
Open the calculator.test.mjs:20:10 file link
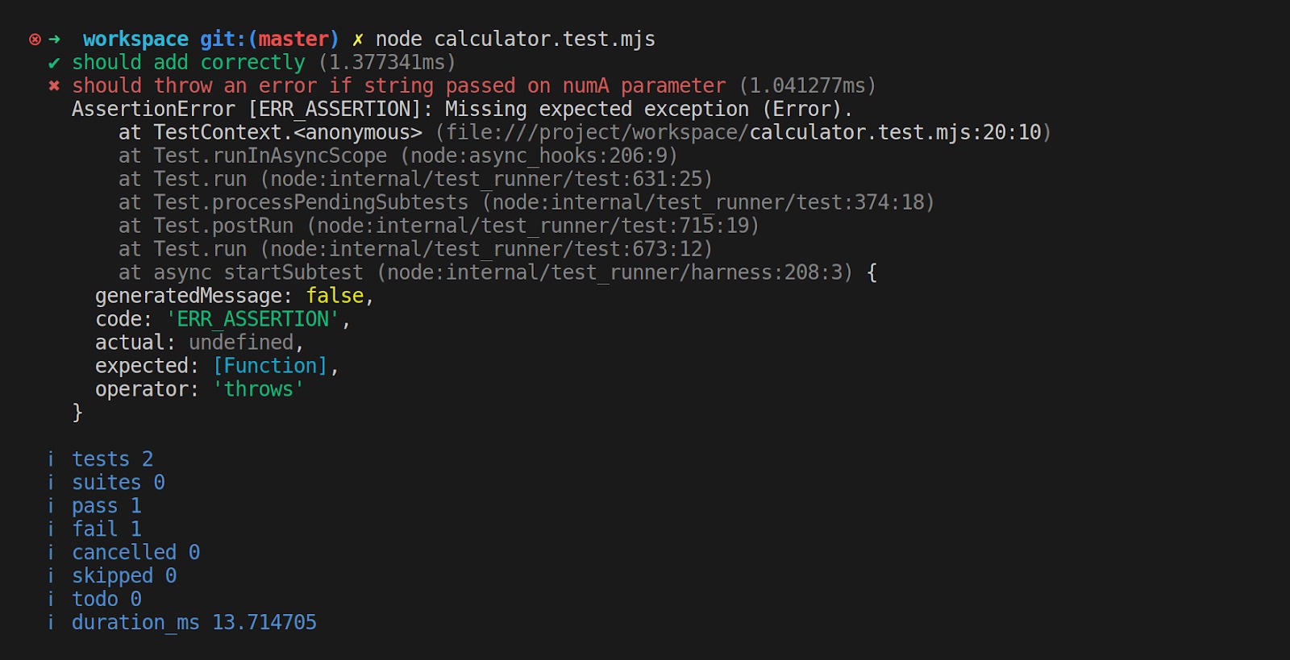895,133
